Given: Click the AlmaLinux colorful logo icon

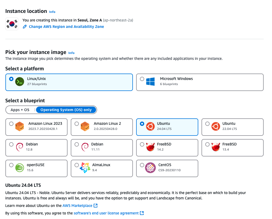Looking at the screenshot, I should [85, 168].
